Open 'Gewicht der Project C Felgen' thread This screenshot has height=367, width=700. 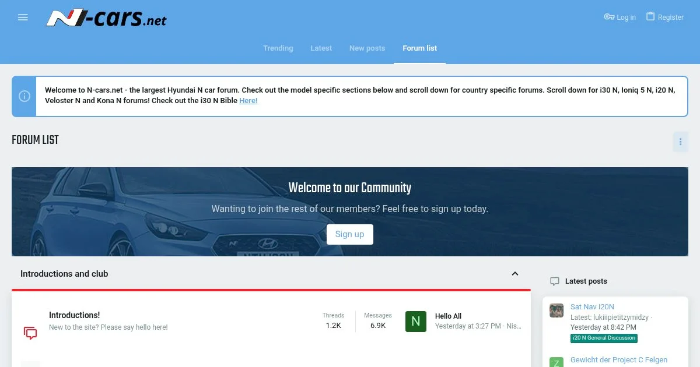click(x=619, y=360)
